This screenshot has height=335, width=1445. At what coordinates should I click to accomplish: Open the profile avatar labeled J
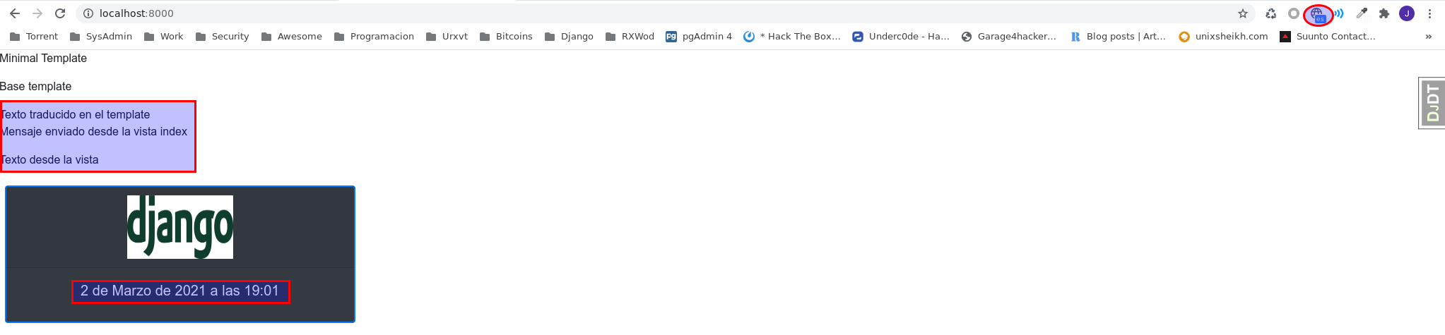coord(1407,13)
